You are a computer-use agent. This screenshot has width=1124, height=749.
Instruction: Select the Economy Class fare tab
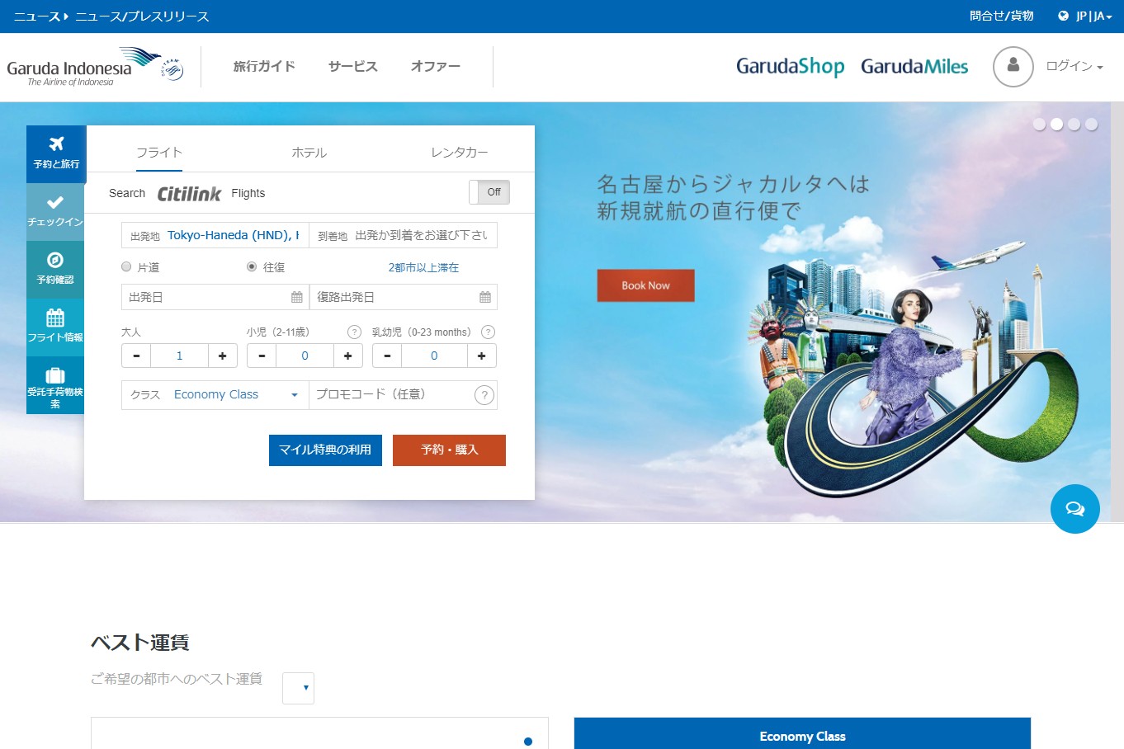click(802, 733)
